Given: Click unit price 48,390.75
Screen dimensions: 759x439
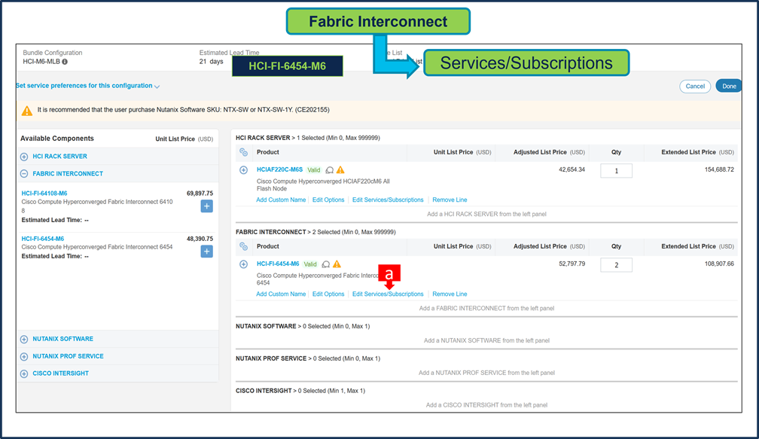Looking at the screenshot, I should coord(200,239).
